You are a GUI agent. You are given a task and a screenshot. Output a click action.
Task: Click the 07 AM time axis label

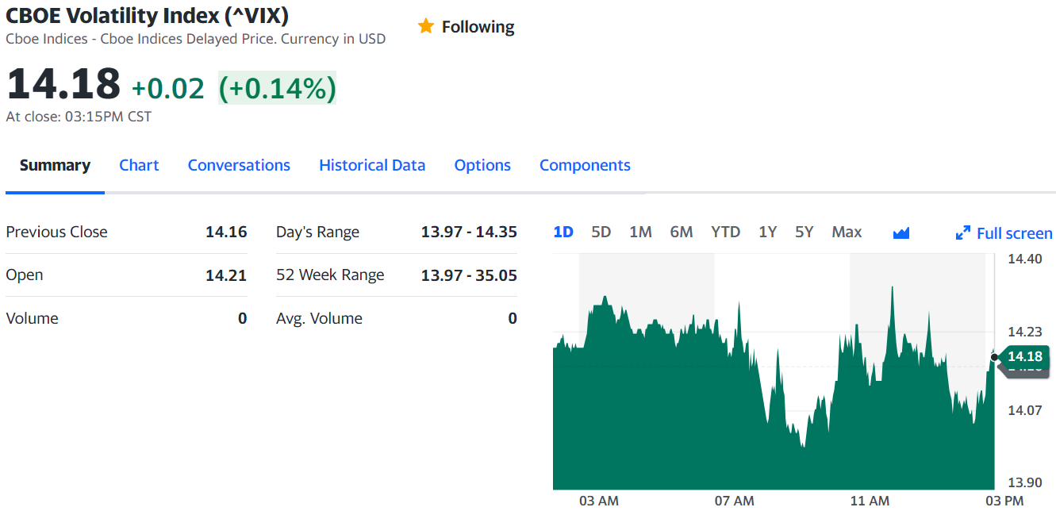pyautogui.click(x=735, y=501)
